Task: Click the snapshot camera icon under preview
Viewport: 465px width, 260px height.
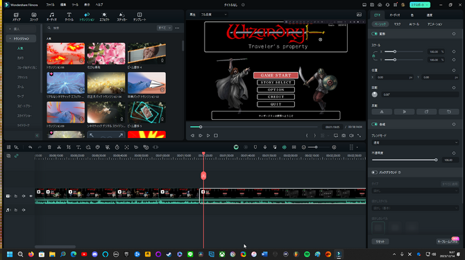Action: pyautogui.click(x=344, y=136)
